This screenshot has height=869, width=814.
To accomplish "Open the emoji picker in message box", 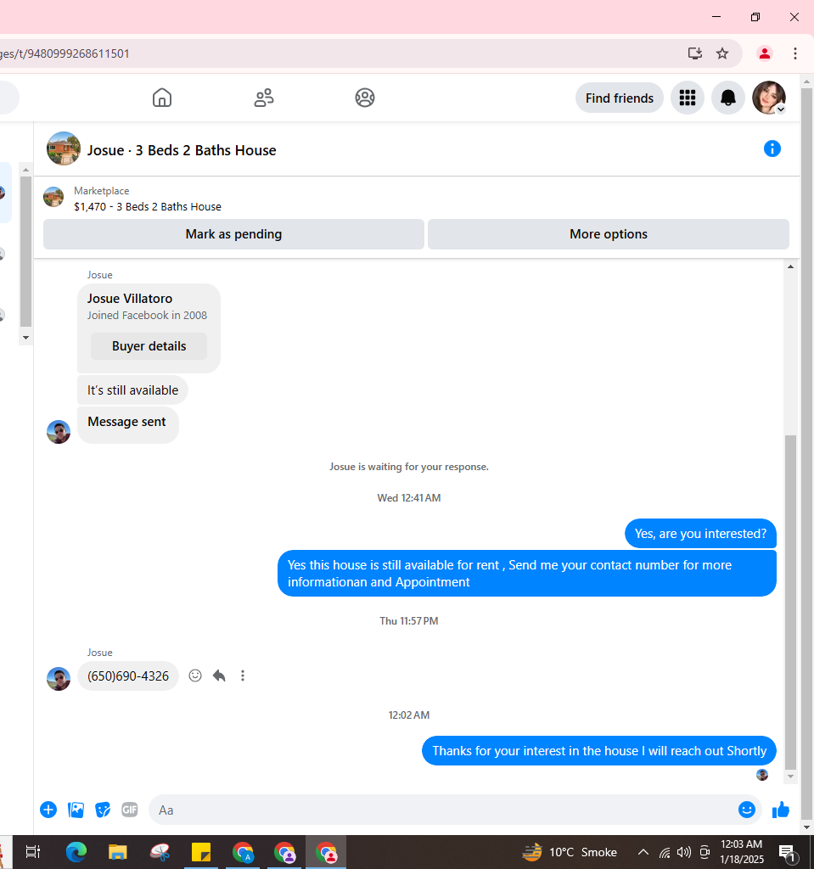I will pos(747,810).
